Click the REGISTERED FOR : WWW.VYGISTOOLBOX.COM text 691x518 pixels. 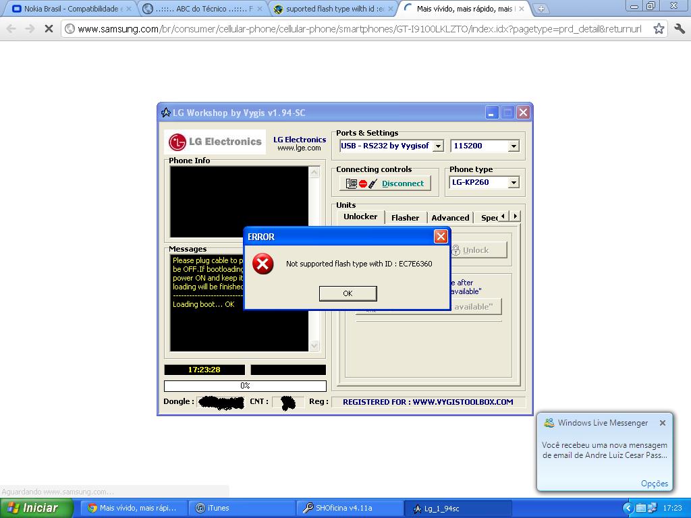[x=428, y=402]
